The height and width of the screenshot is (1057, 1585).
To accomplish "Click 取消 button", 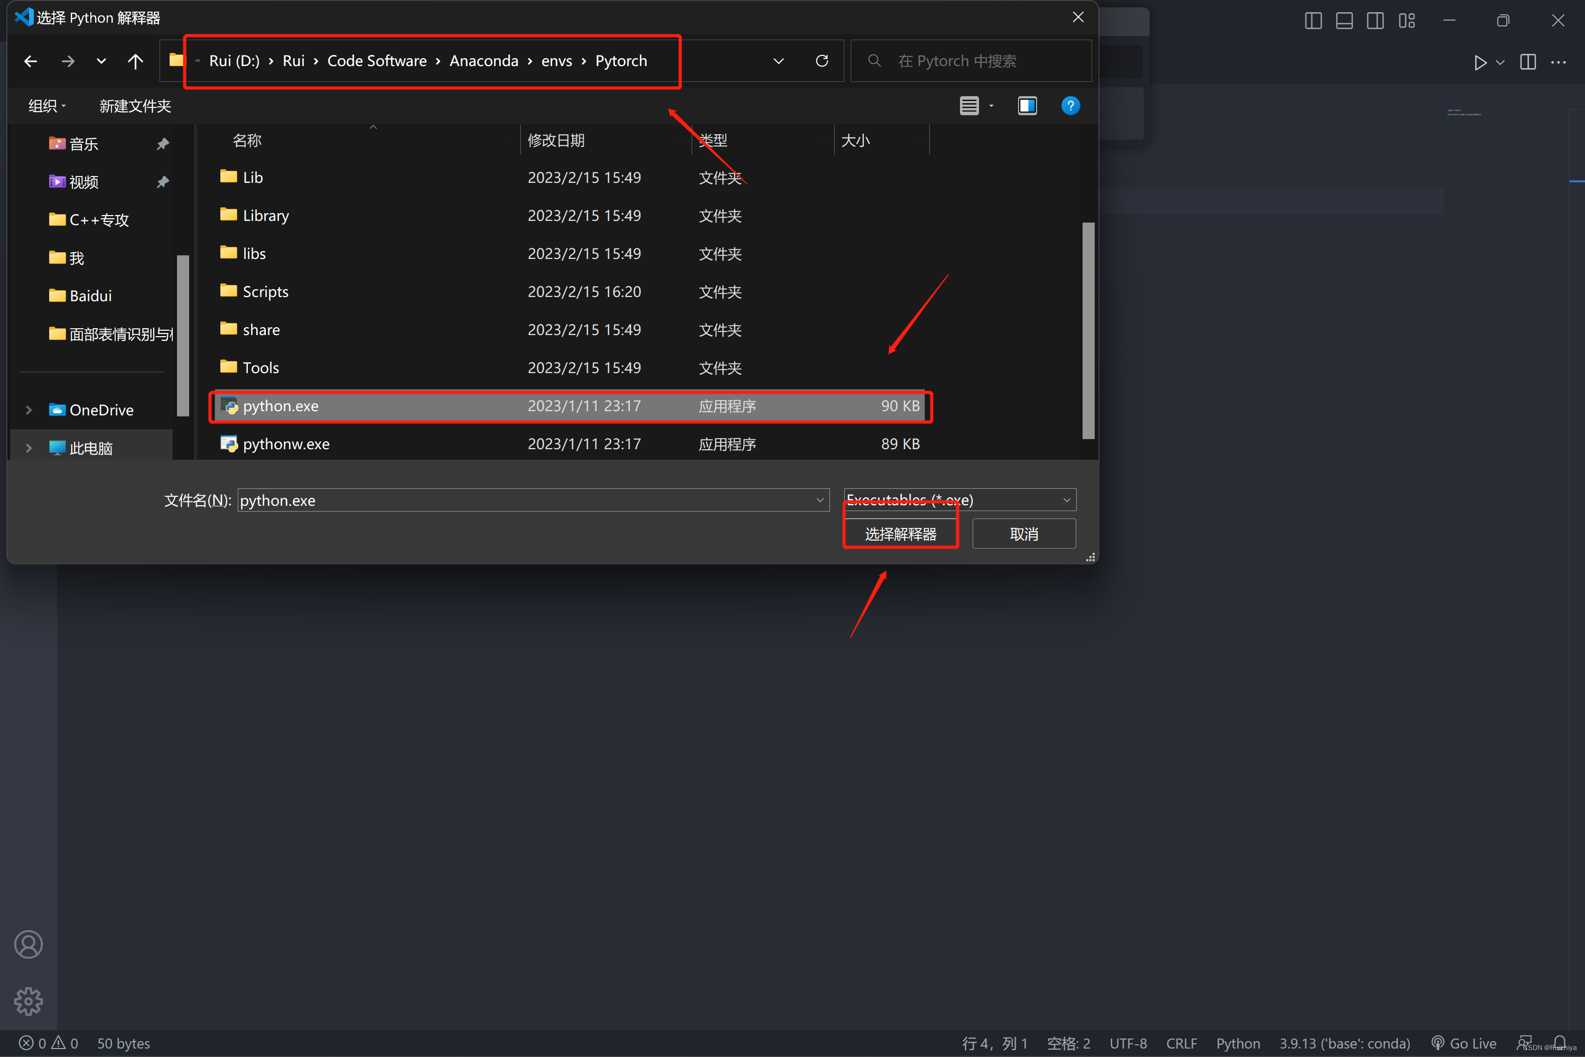I will pyautogui.click(x=1024, y=534).
